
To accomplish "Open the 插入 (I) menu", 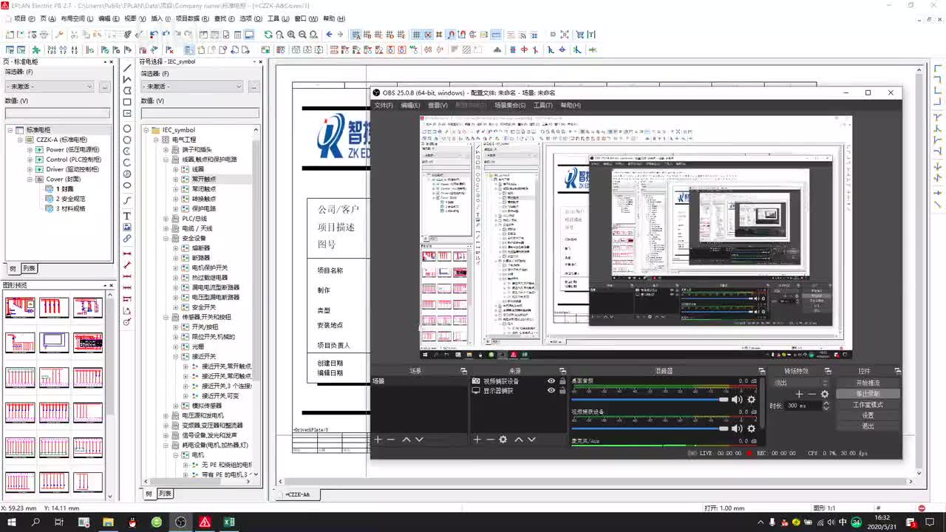I will tap(160, 18).
